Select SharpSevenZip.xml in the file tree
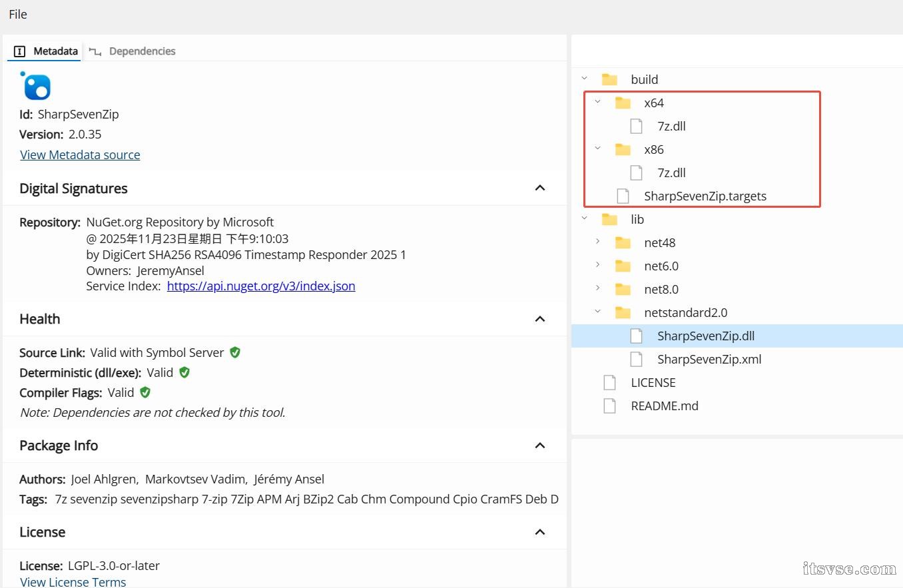This screenshot has width=903, height=588. click(709, 359)
